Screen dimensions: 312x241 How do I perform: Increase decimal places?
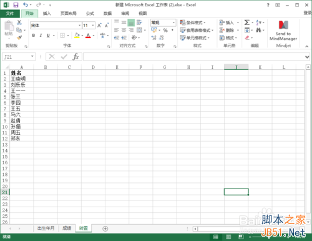coord(154,37)
